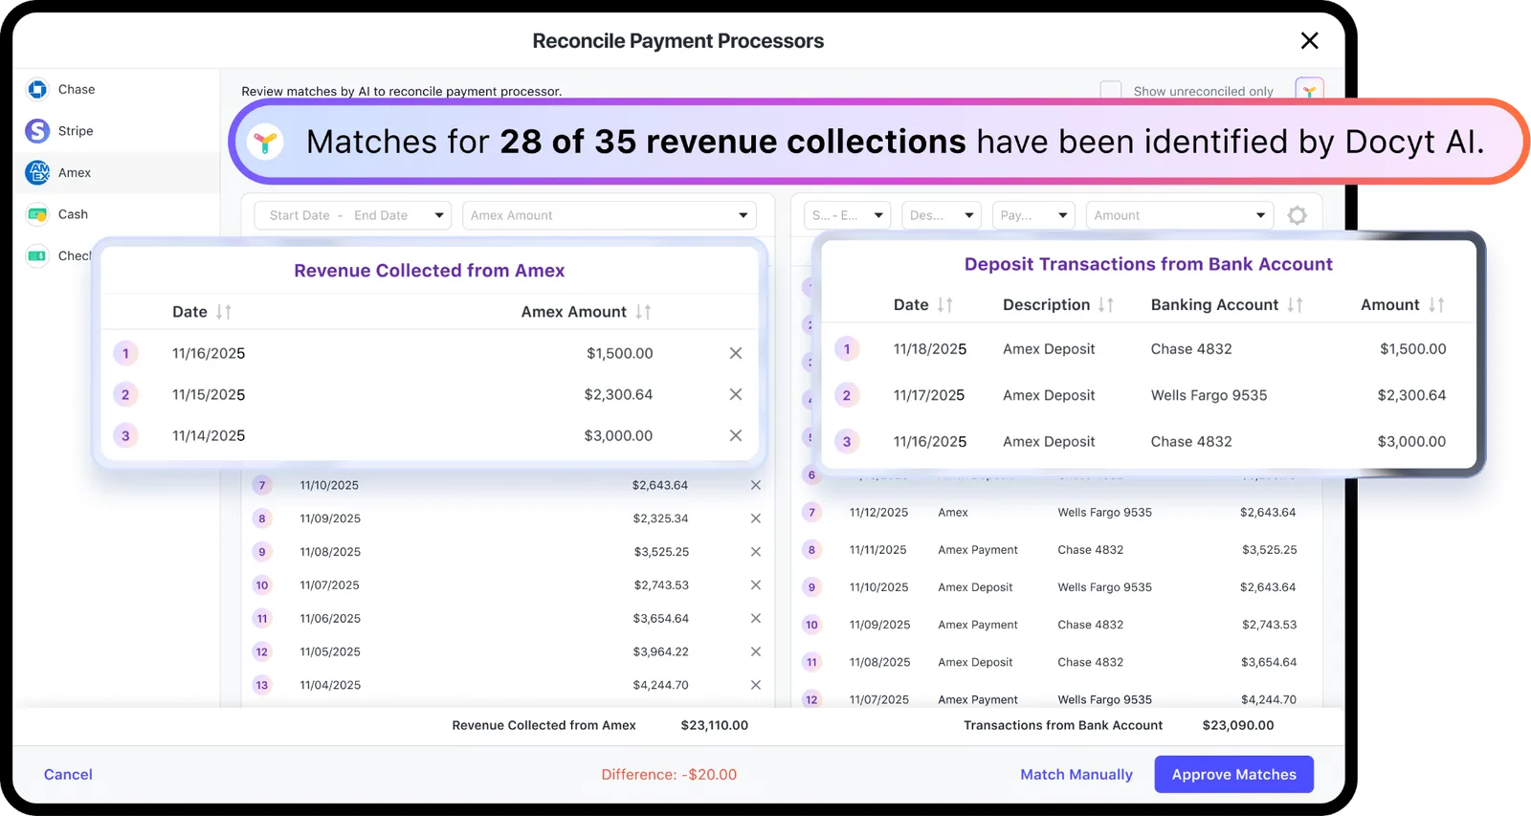Click the Difference: -$20.00 text
1531x816 pixels.
click(669, 775)
